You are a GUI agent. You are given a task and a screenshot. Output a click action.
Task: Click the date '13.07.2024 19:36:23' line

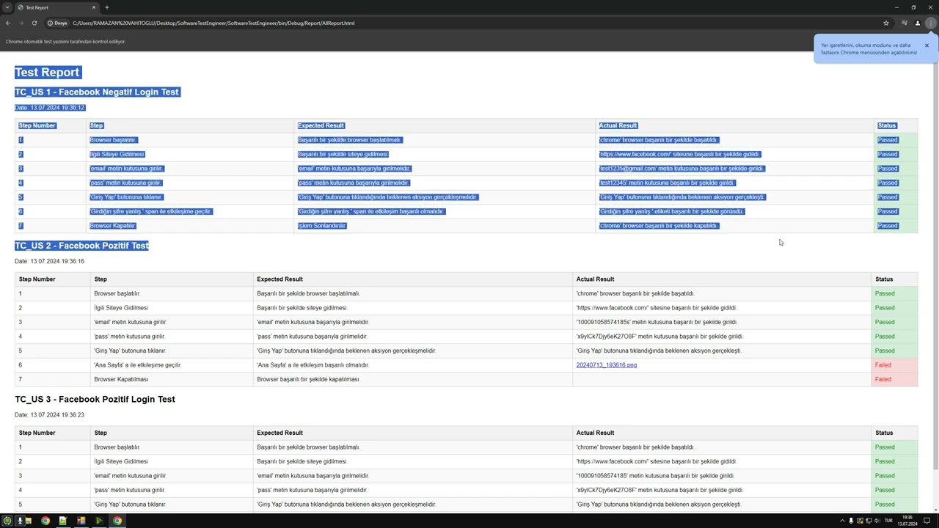(x=49, y=415)
